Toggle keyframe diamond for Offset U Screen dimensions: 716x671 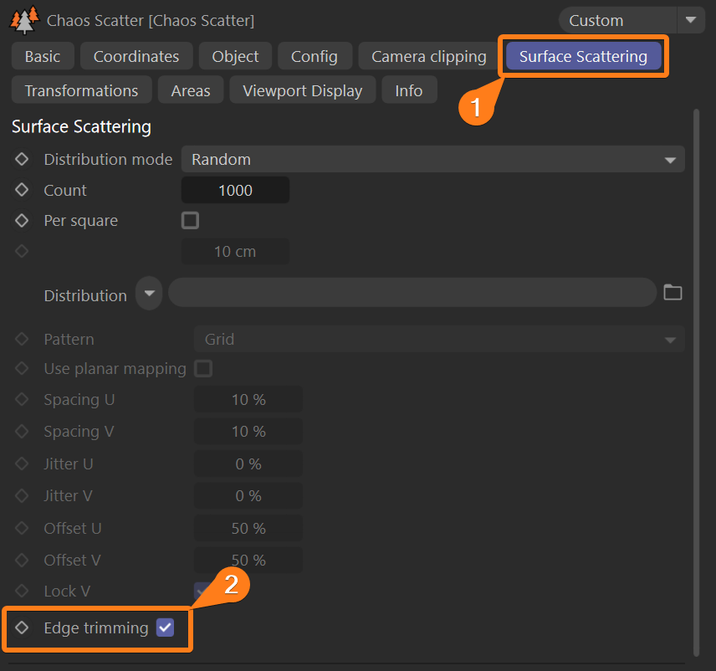coord(22,528)
